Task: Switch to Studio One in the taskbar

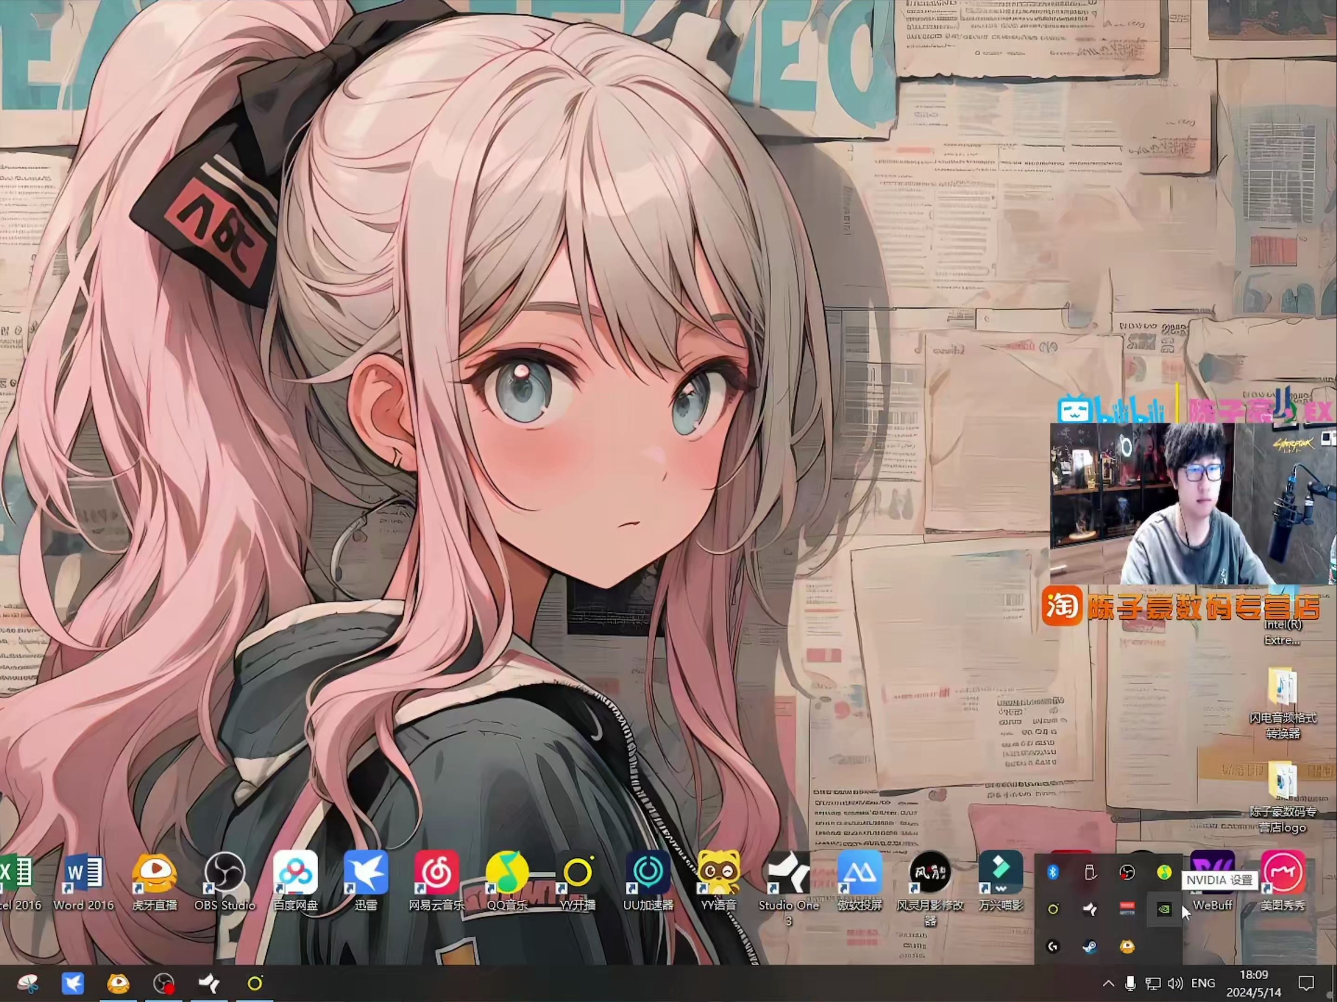Action: (x=209, y=984)
